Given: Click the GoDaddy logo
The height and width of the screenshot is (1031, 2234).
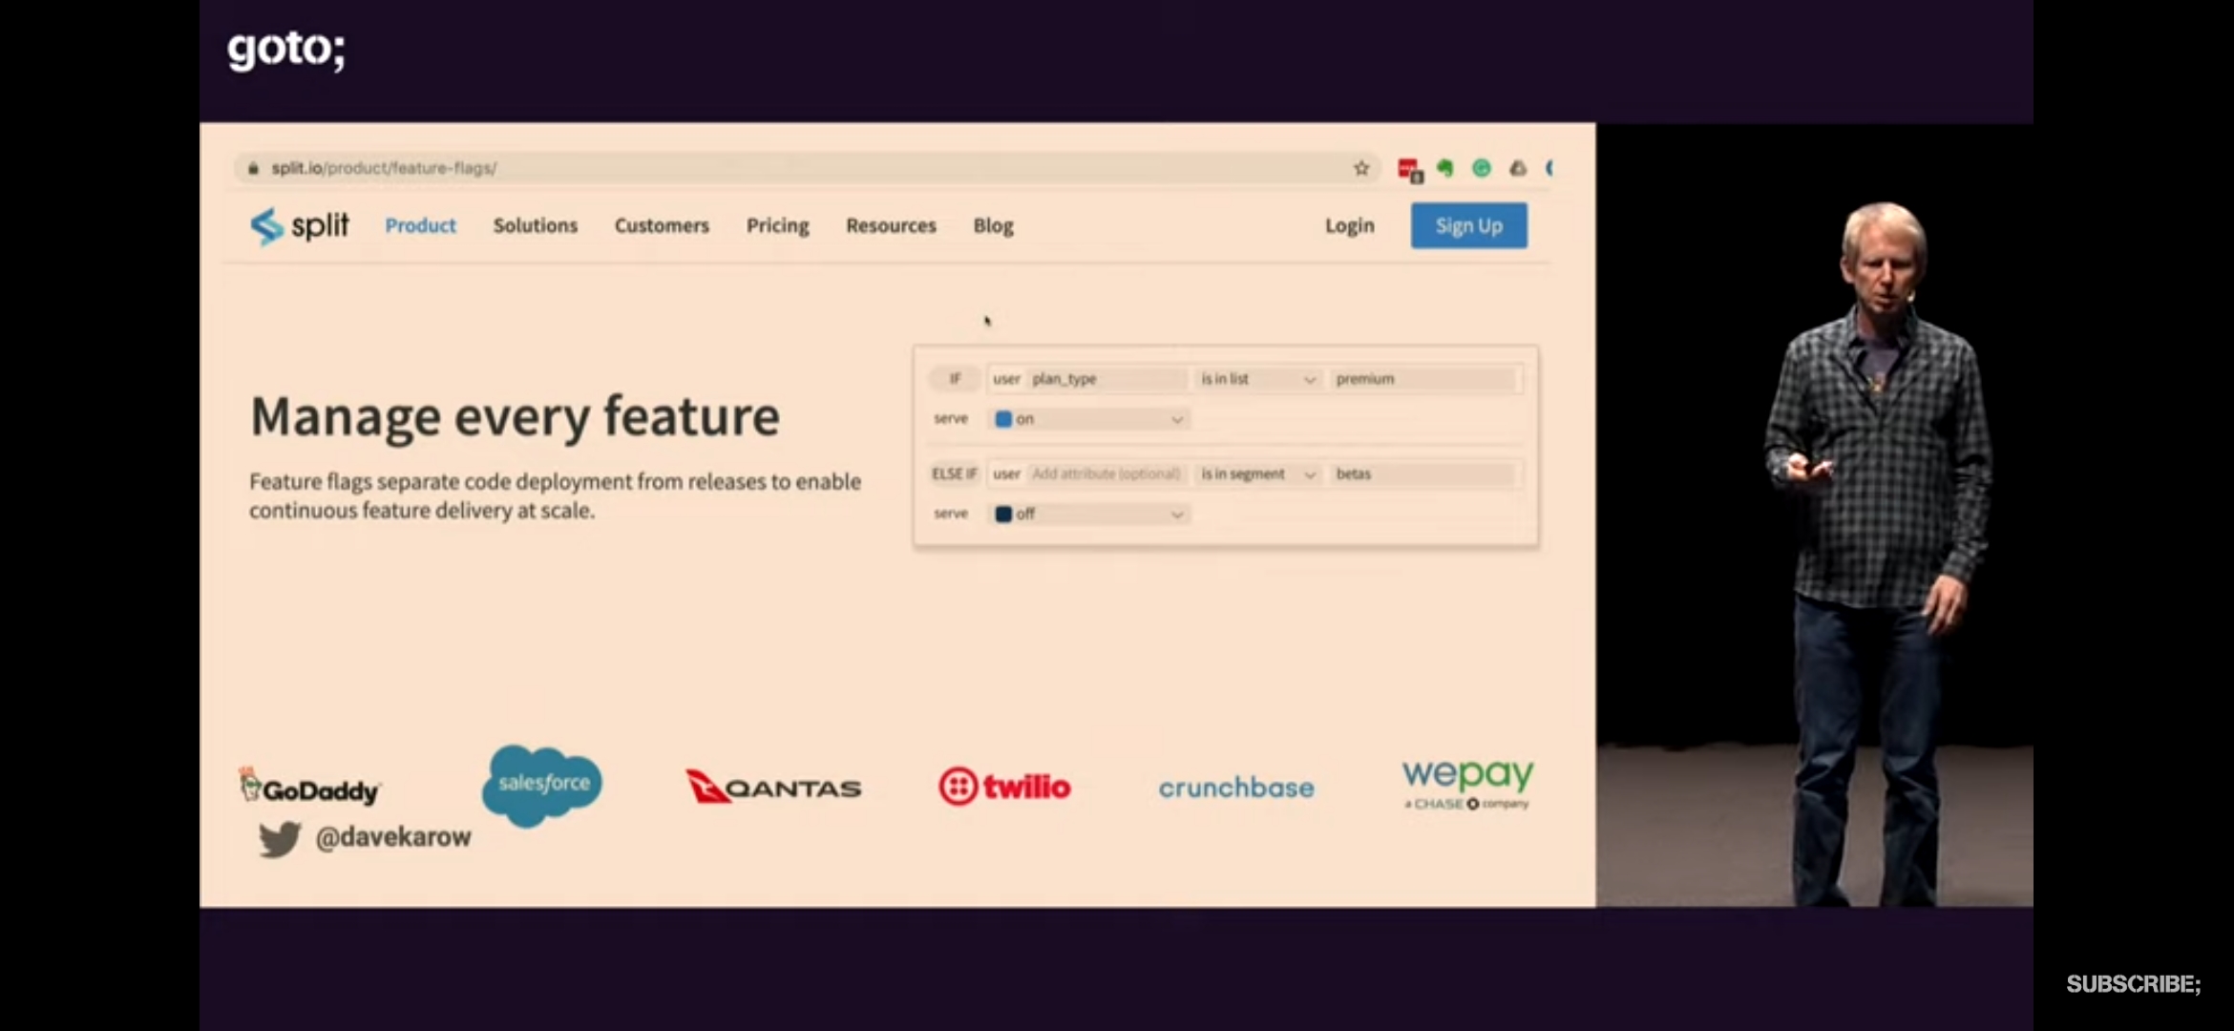Looking at the screenshot, I should (x=309, y=786).
